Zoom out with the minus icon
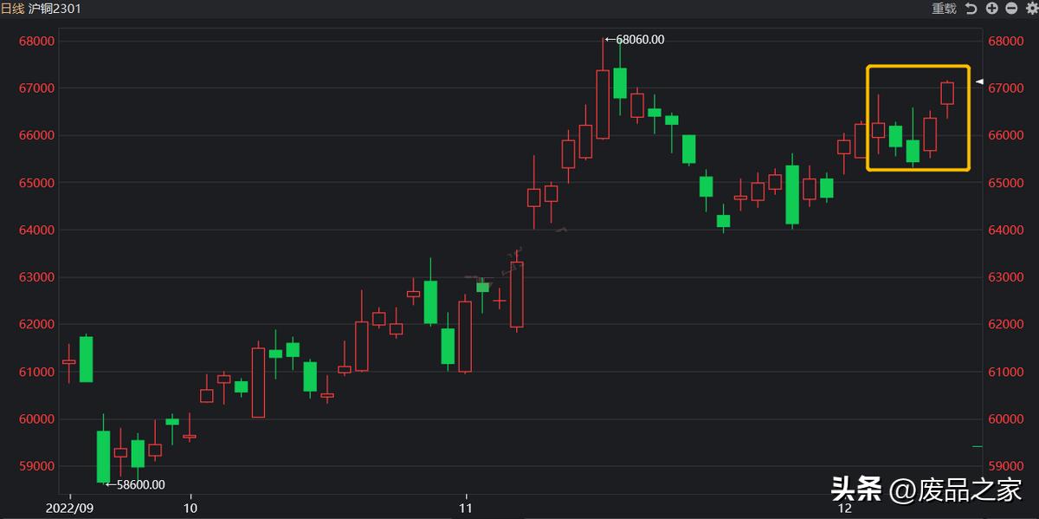The width and height of the screenshot is (1039, 519). pyautogui.click(x=1010, y=9)
